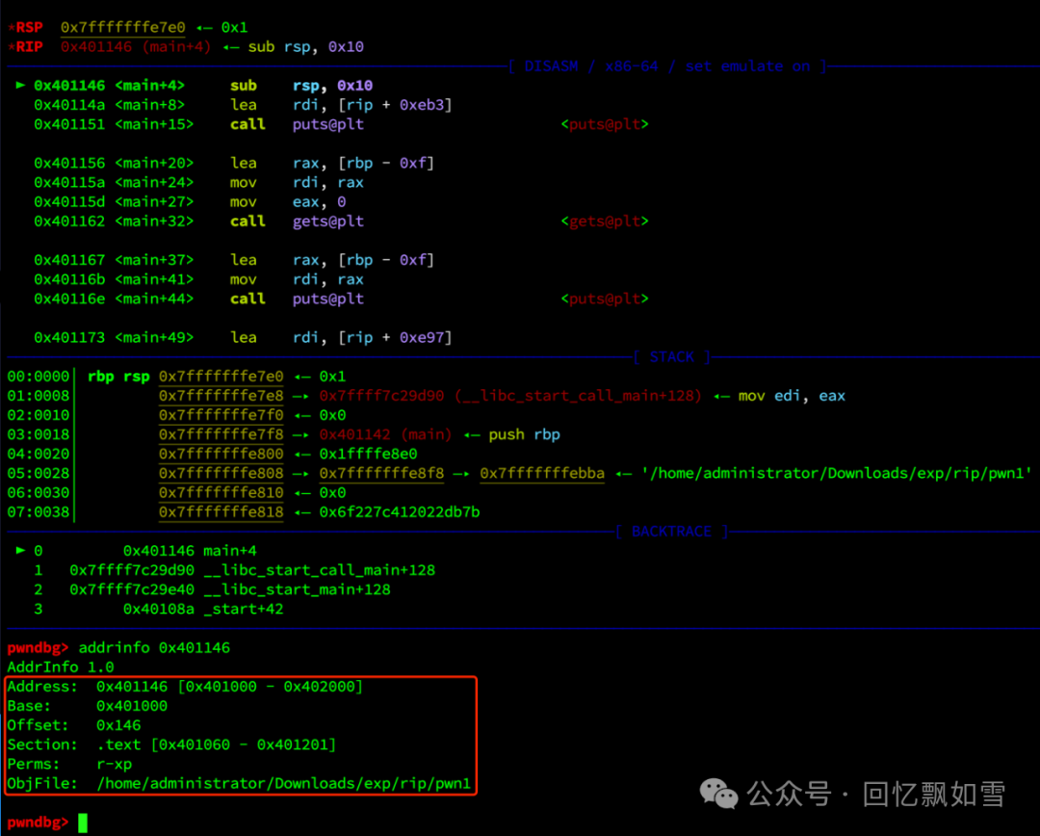Click gets@plt call operand at main+32

click(328, 221)
